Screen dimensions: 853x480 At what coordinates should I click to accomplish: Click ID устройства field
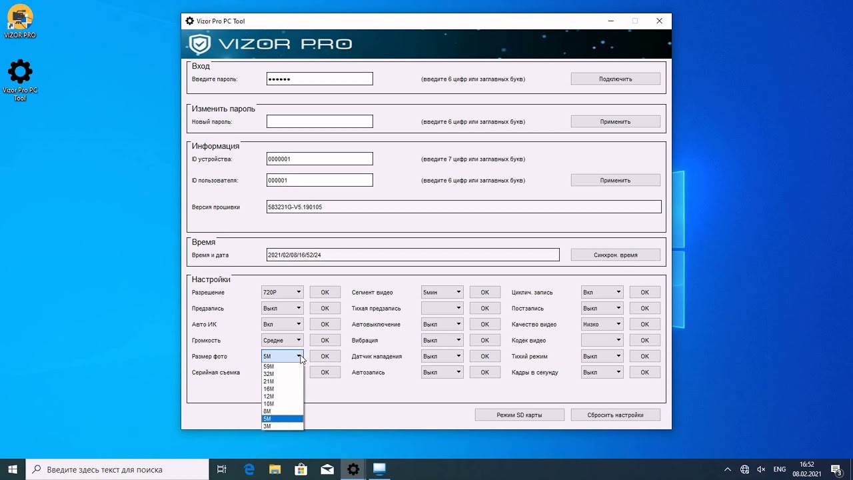point(320,159)
